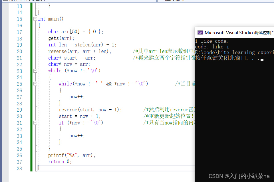Click line number 17 in the gutter

pos(19,32)
